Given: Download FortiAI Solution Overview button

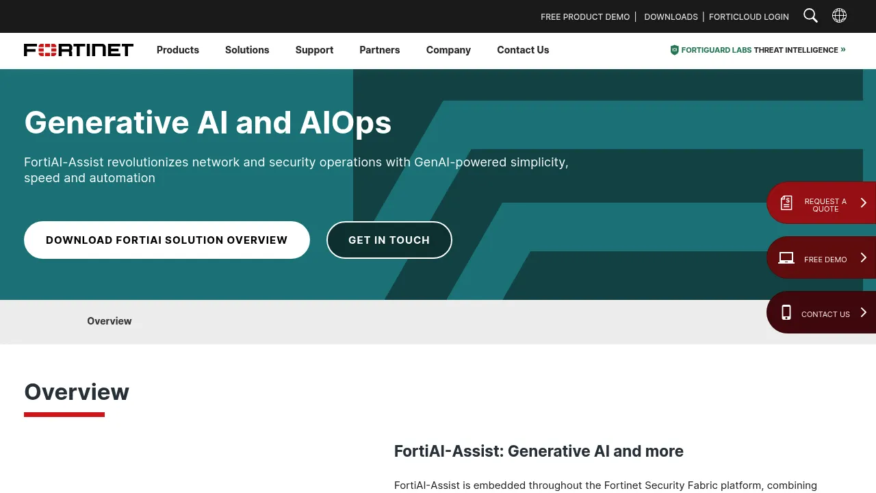Looking at the screenshot, I should (167, 240).
